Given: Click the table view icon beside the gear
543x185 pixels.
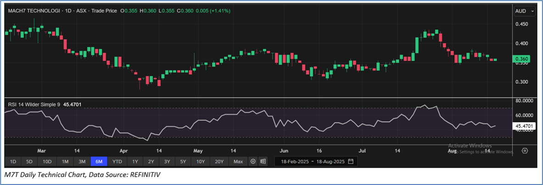Looking at the screenshot, I should pos(263,162).
